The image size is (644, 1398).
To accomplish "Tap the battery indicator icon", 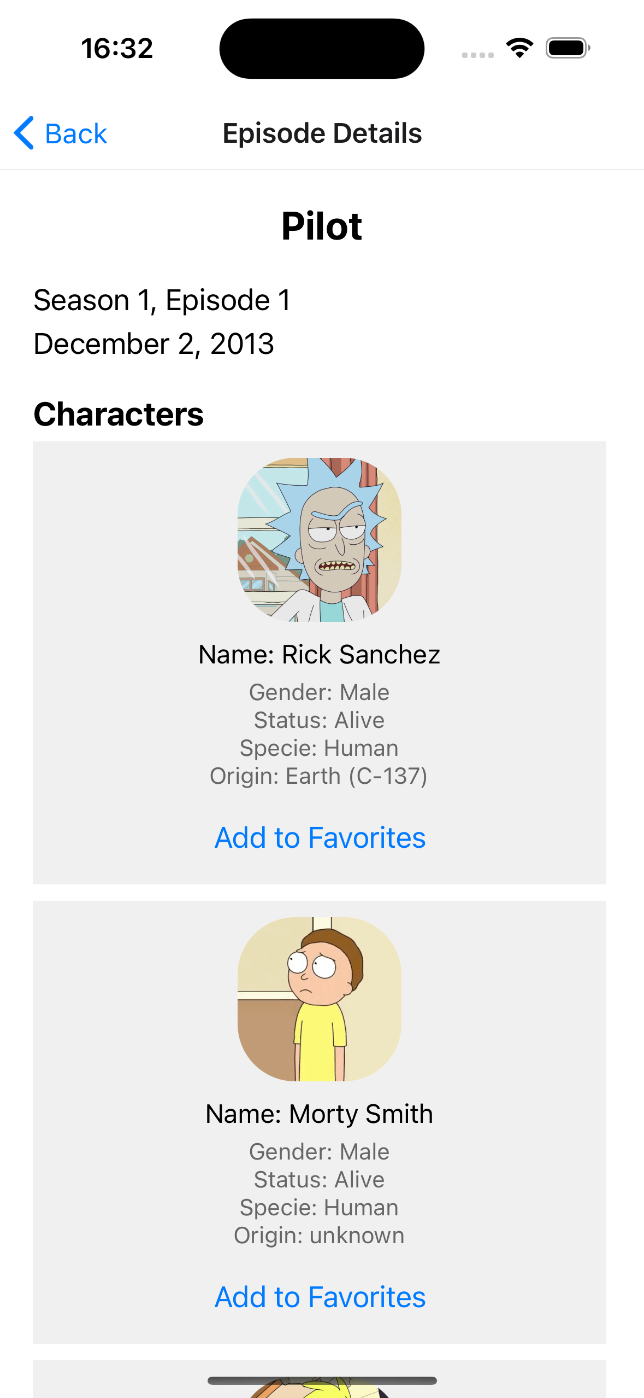I will (568, 48).
